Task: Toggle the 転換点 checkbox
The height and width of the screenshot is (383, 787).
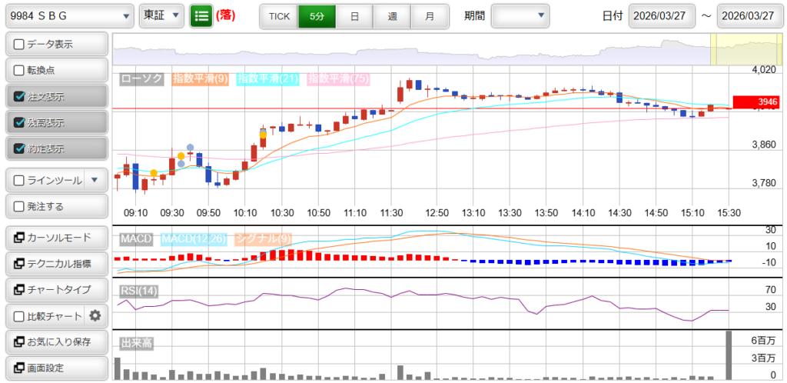Action: pyautogui.click(x=20, y=71)
